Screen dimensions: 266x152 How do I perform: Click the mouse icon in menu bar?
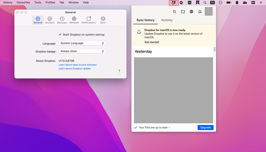tap(237, 3)
